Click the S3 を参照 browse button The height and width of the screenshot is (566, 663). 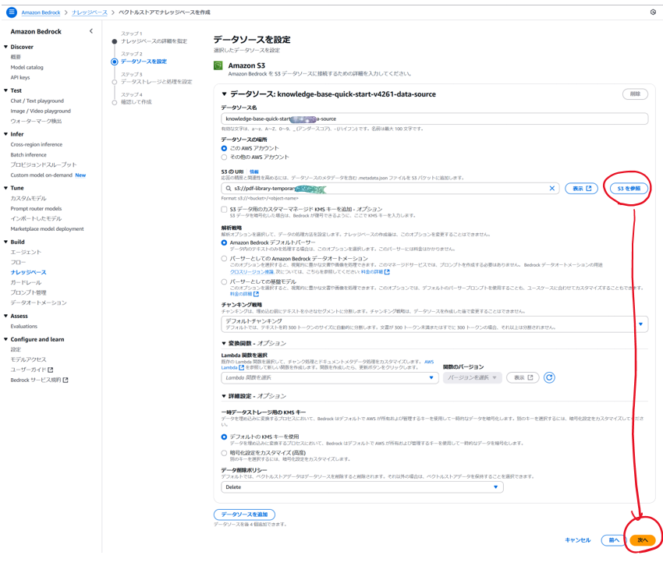(629, 189)
